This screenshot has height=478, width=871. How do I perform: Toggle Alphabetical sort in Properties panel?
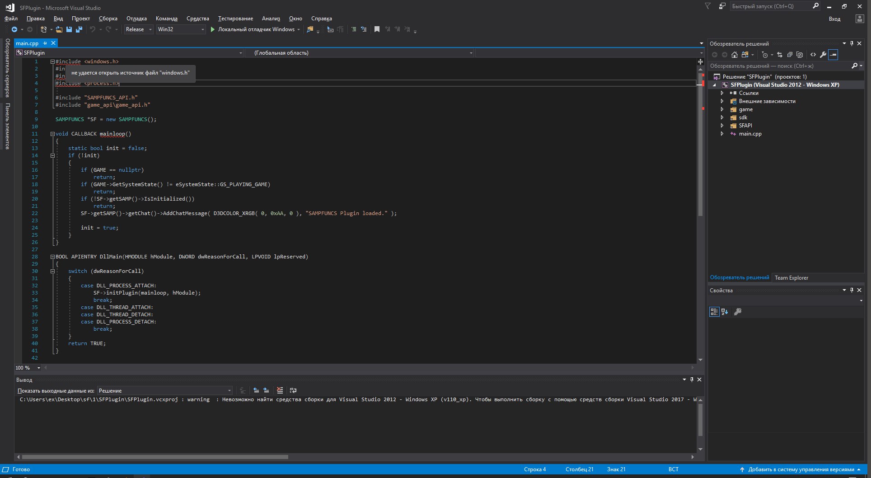725,312
